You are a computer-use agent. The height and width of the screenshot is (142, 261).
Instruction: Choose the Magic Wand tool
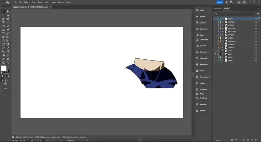(3, 15)
